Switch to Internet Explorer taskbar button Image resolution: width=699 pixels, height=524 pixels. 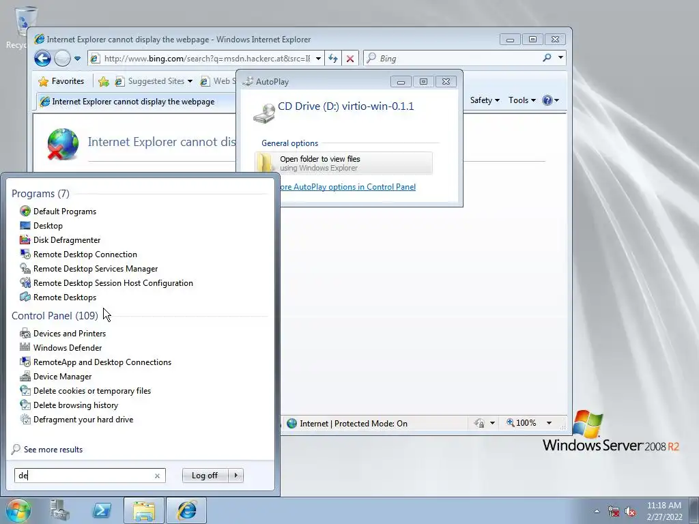click(x=186, y=510)
